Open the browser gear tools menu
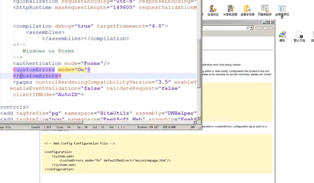314x183 pixels. tap(271, 28)
